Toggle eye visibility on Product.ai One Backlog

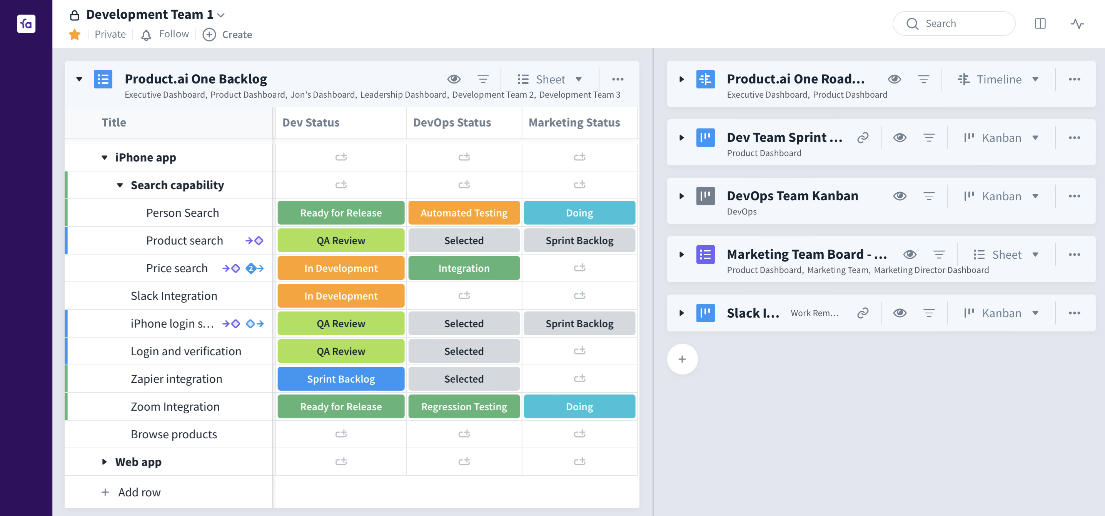tap(454, 79)
